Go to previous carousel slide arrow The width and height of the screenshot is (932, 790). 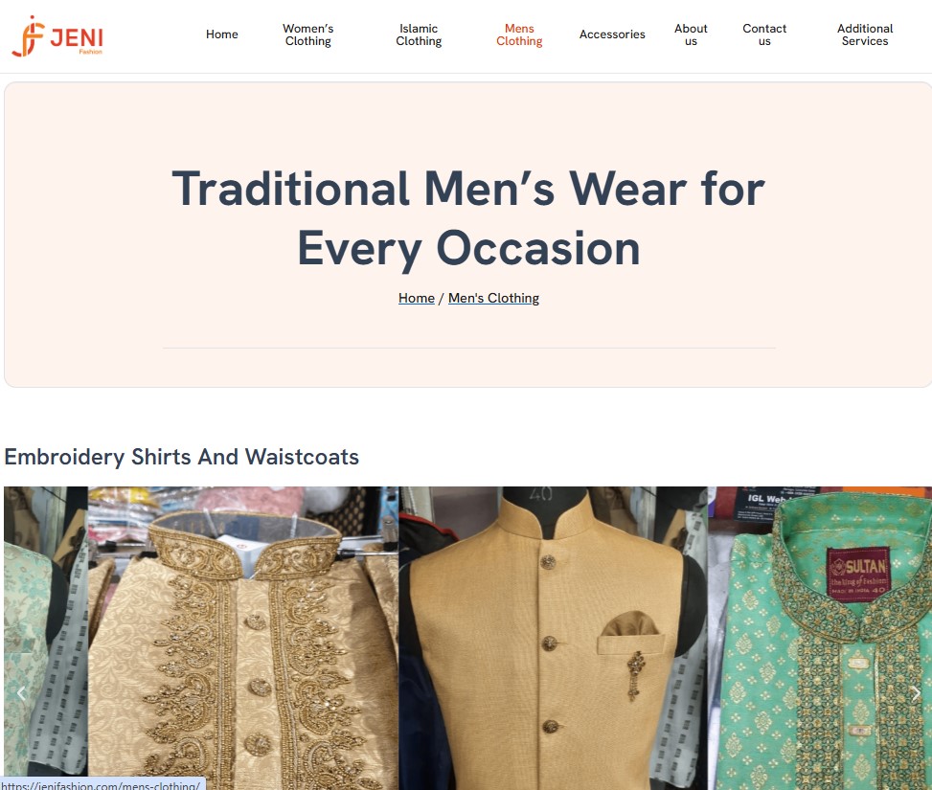coord(21,693)
